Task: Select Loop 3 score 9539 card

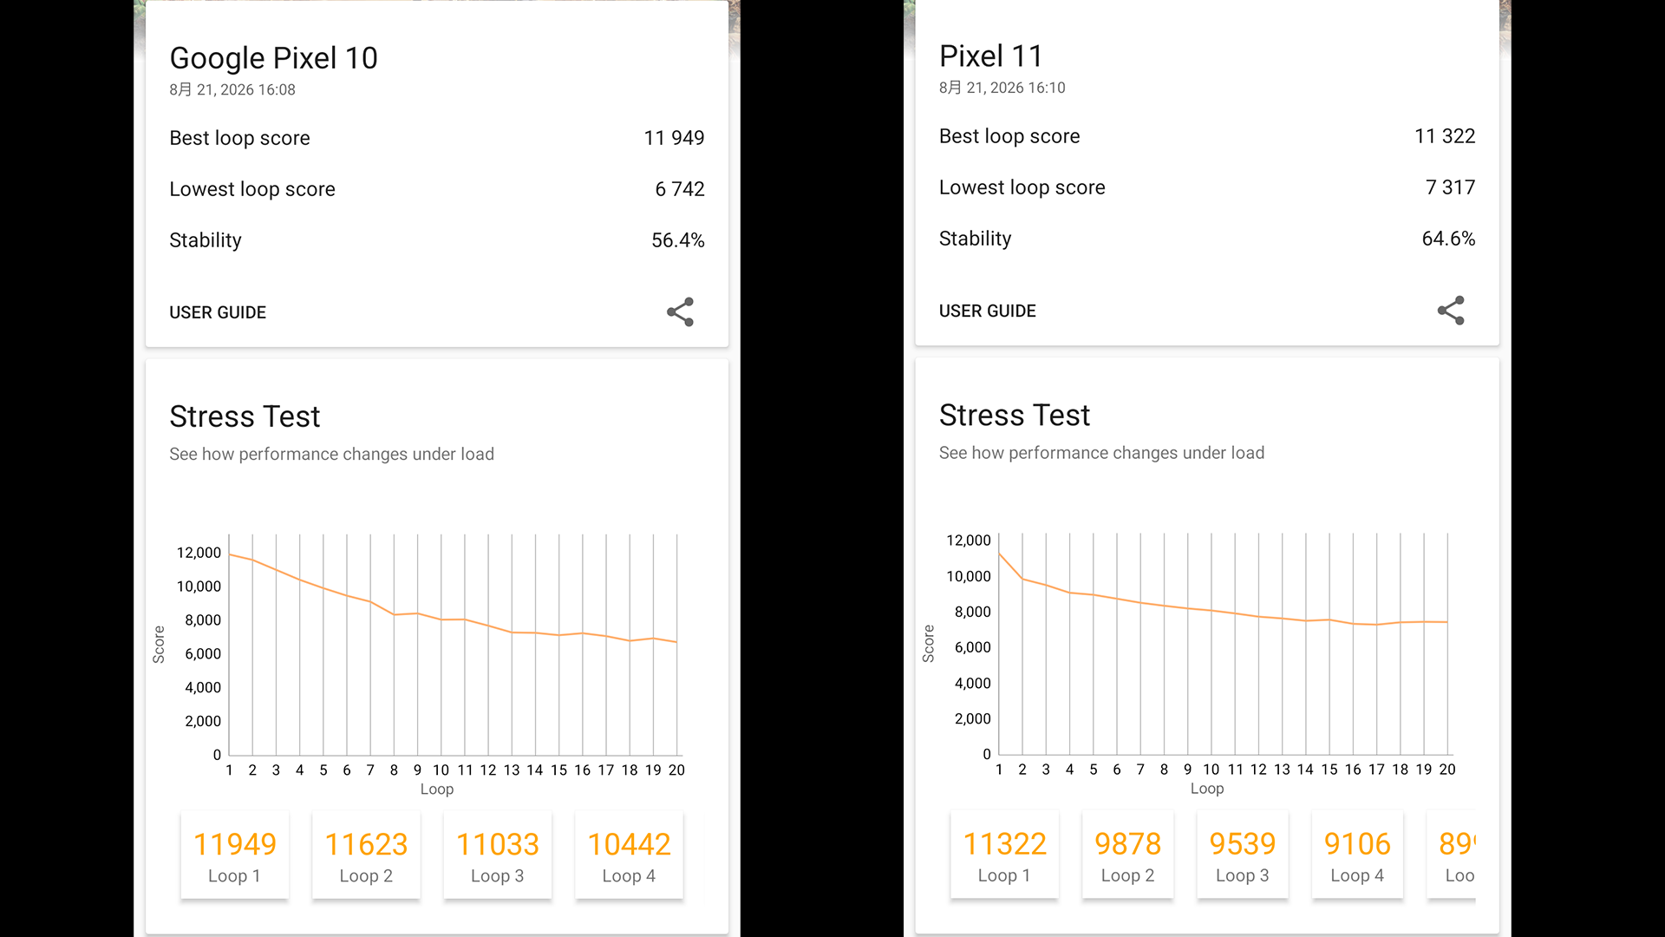Action: [x=1243, y=855]
